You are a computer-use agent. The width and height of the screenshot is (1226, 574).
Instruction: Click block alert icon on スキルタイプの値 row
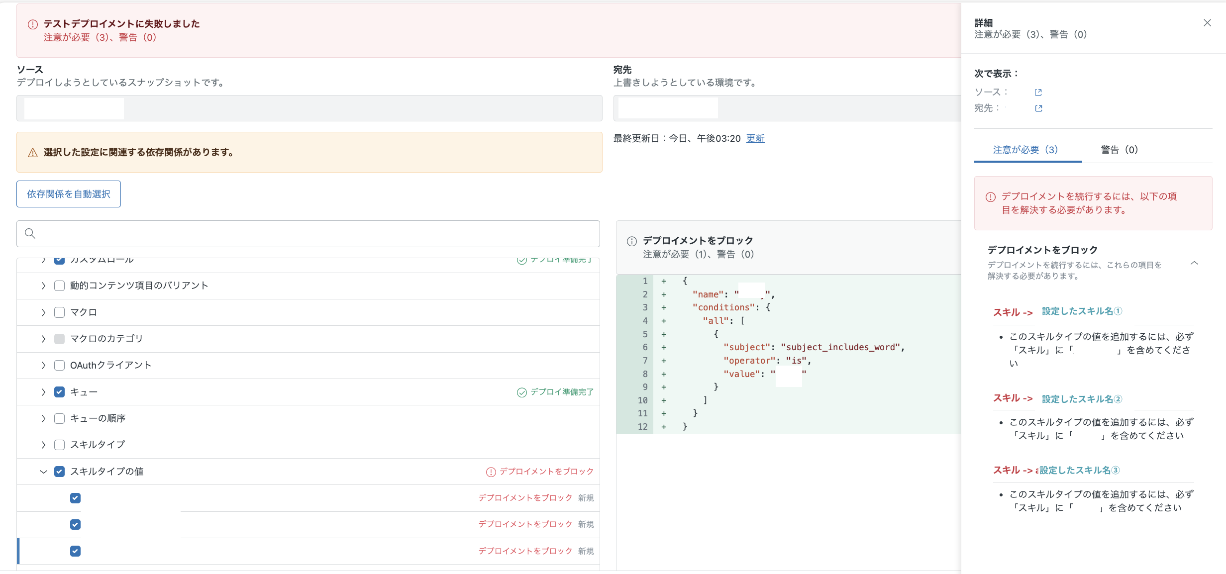pos(491,472)
